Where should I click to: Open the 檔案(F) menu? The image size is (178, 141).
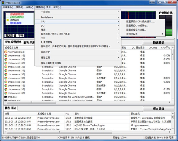pos(19,7)
